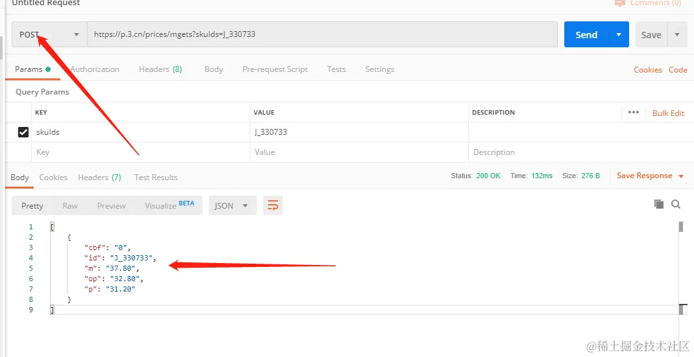Click the "p": "31.20" response line
The image size is (694, 357).
point(110,289)
